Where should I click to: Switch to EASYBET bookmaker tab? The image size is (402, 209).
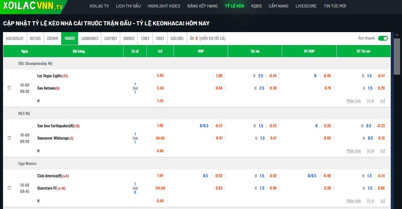pyautogui.click(x=111, y=39)
